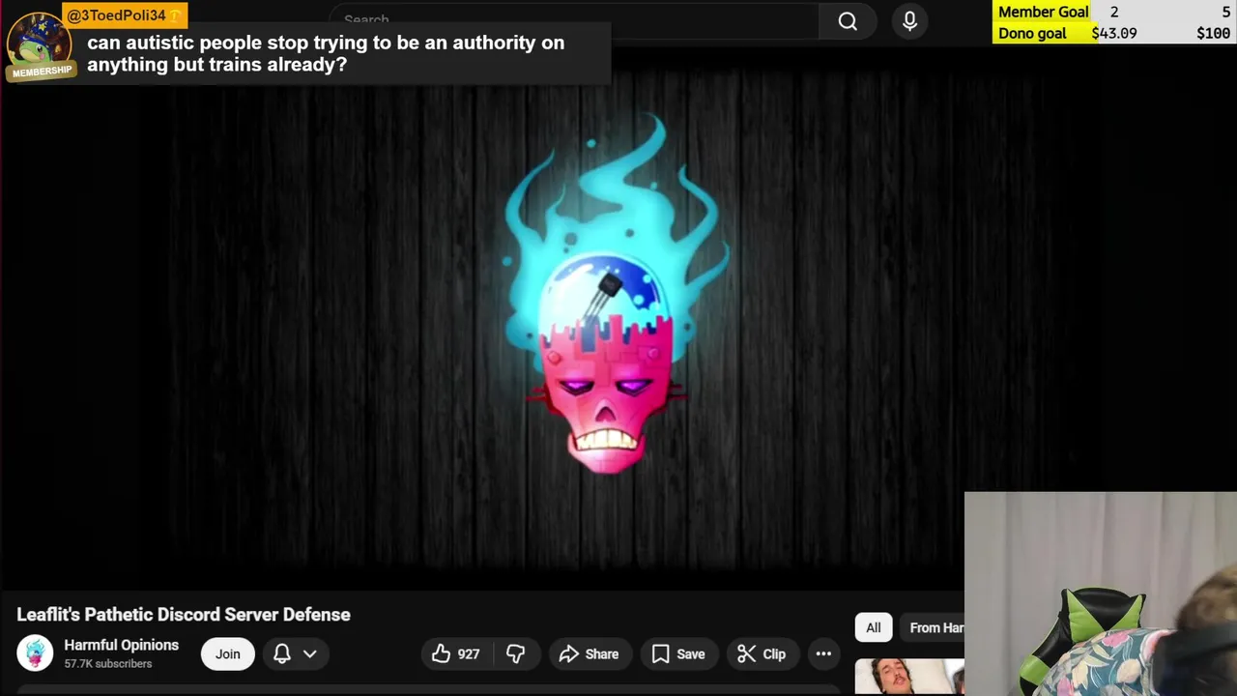Image resolution: width=1237 pixels, height=696 pixels.
Task: Open the recommended video thumbnail
Action: [x=909, y=677]
